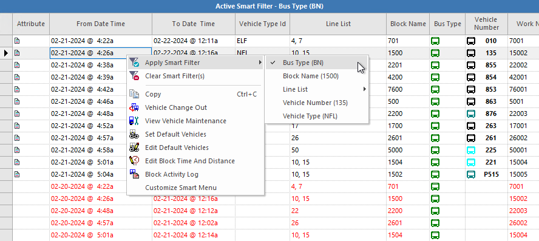Click the Bus Type column header

click(x=447, y=24)
